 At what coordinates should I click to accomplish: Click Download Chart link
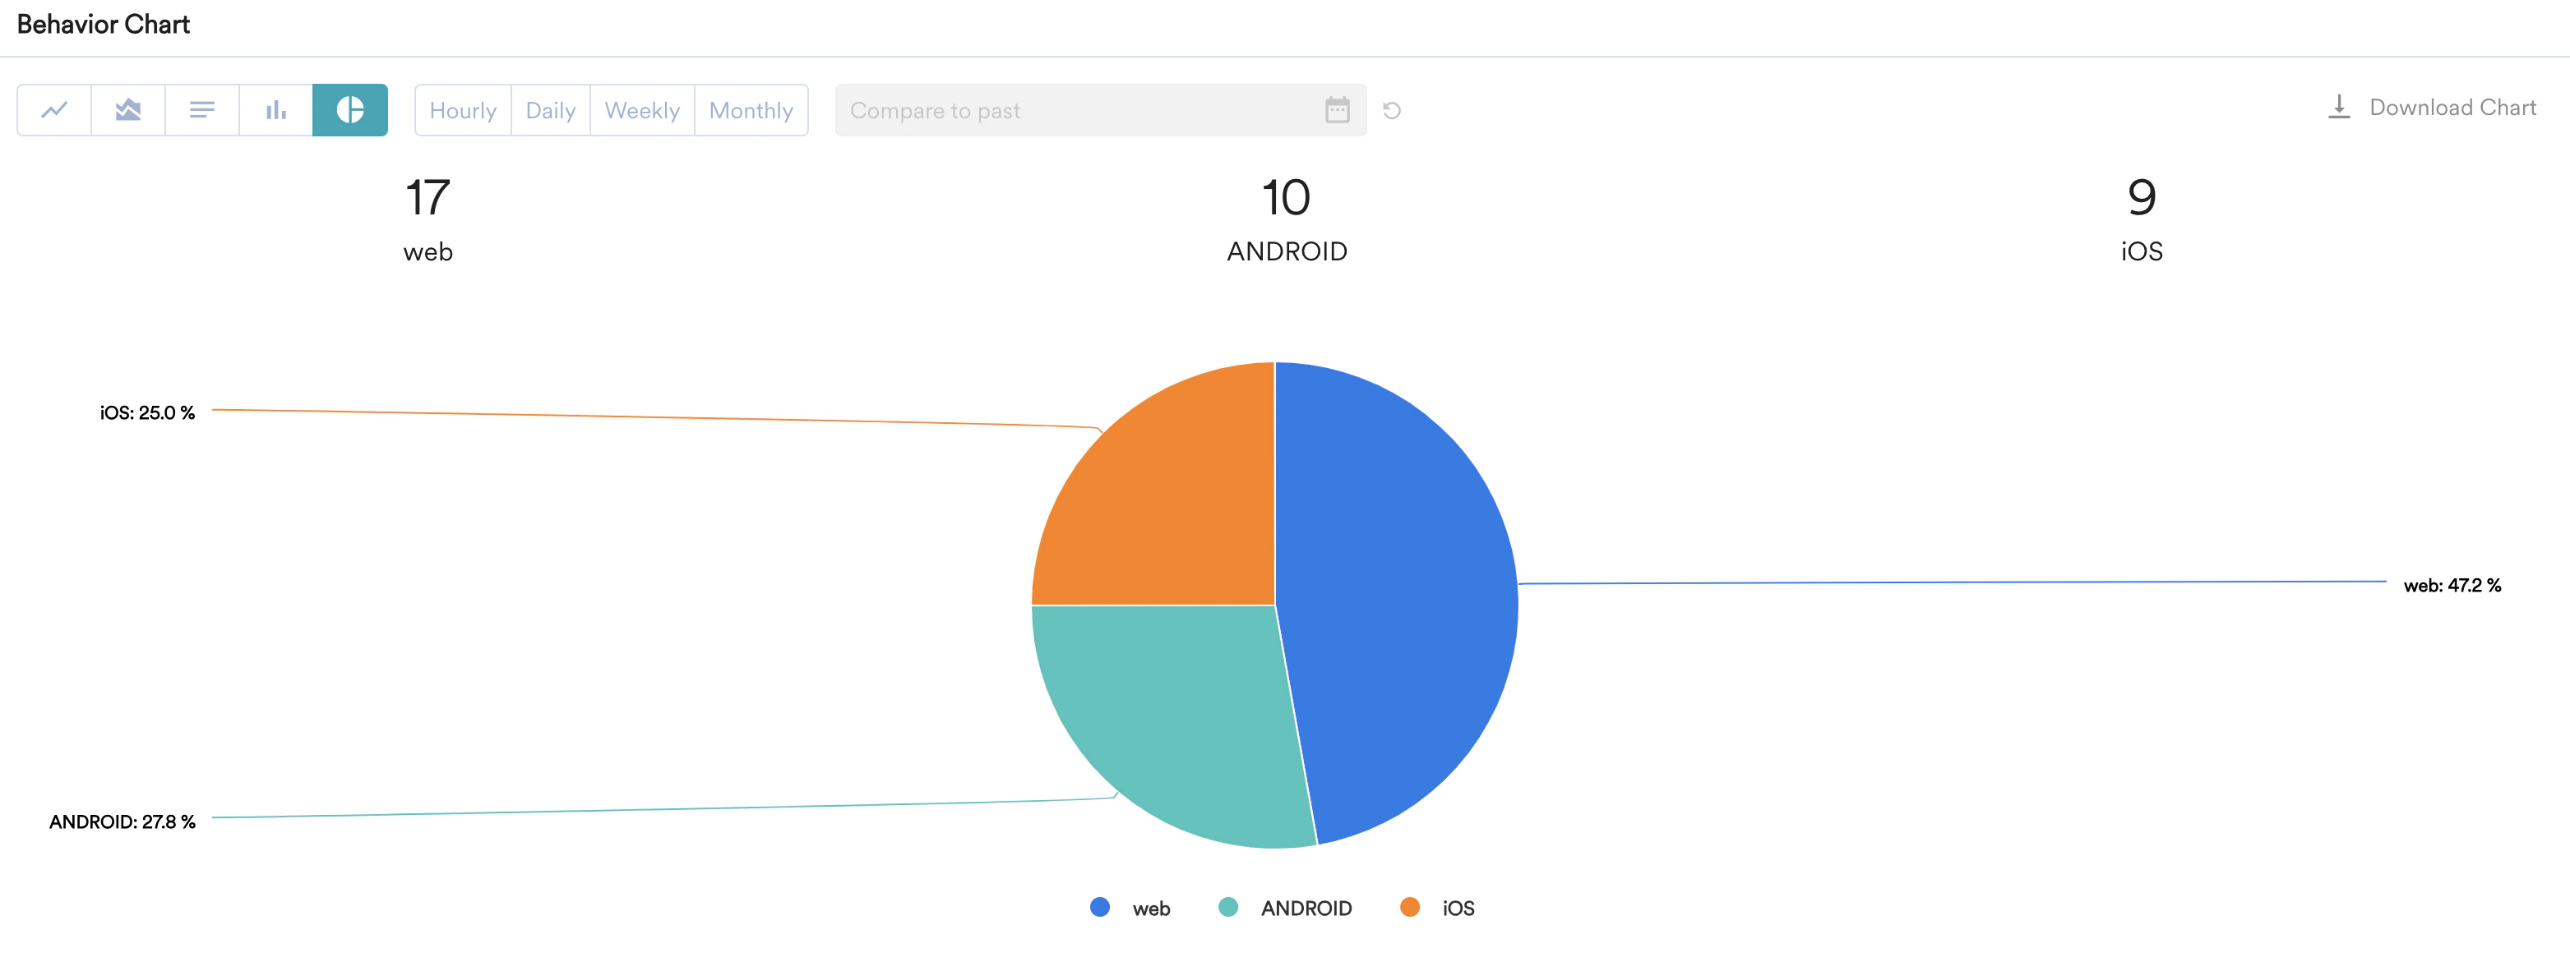tap(2452, 108)
